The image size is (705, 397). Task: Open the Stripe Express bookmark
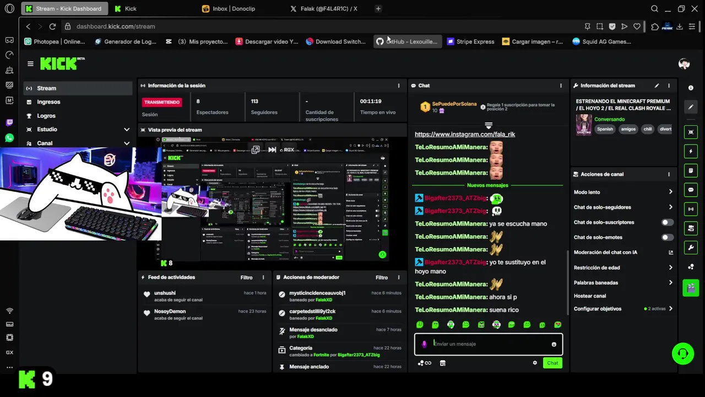470,41
